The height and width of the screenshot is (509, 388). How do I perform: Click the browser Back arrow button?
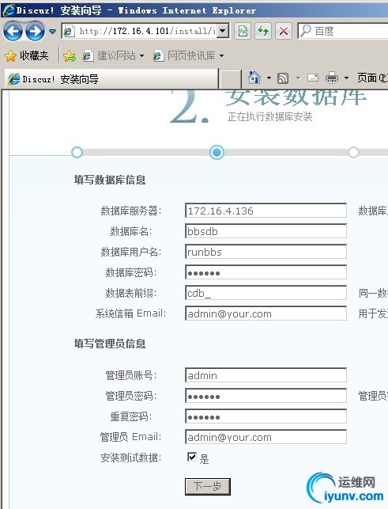[13, 32]
